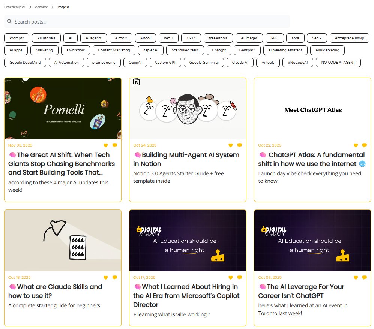Image resolution: width=374 pixels, height=329 pixels.
Task: Open The Great AI Shift post title
Action: (62, 164)
